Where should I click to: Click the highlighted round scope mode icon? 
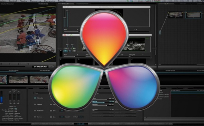(x=65, y=51)
